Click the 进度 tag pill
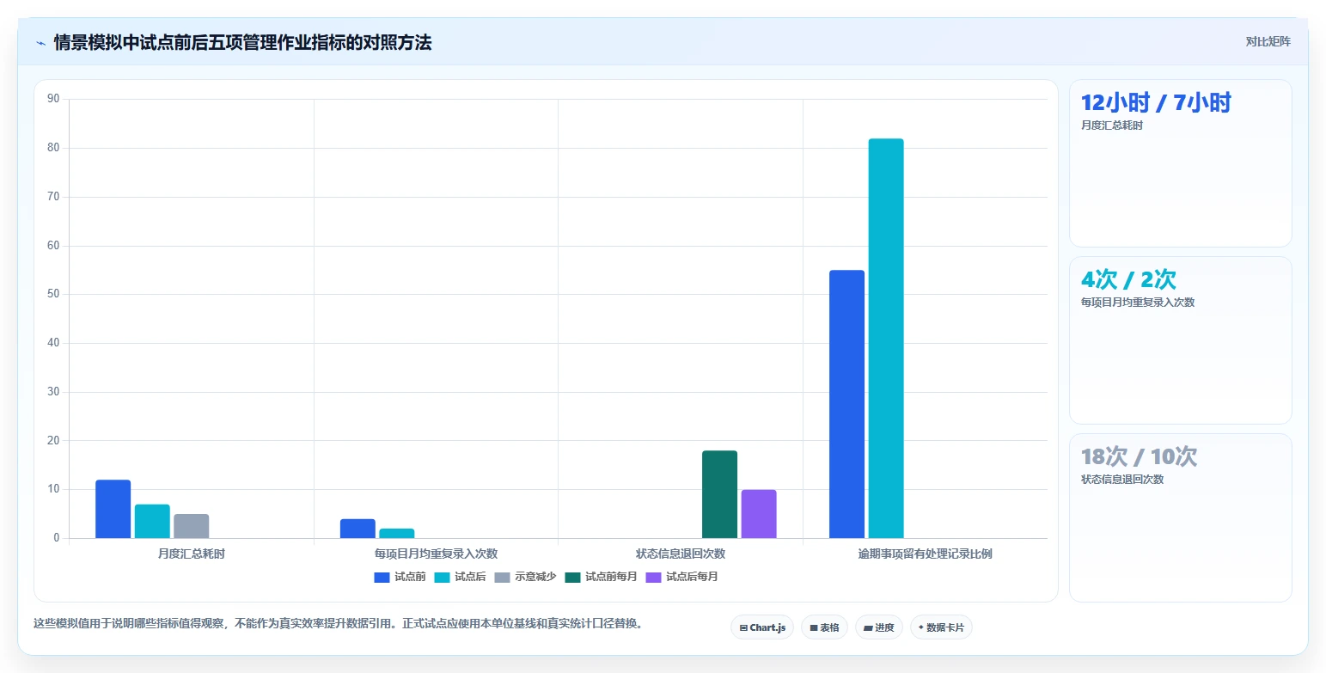Image resolution: width=1326 pixels, height=673 pixels. pos(878,627)
